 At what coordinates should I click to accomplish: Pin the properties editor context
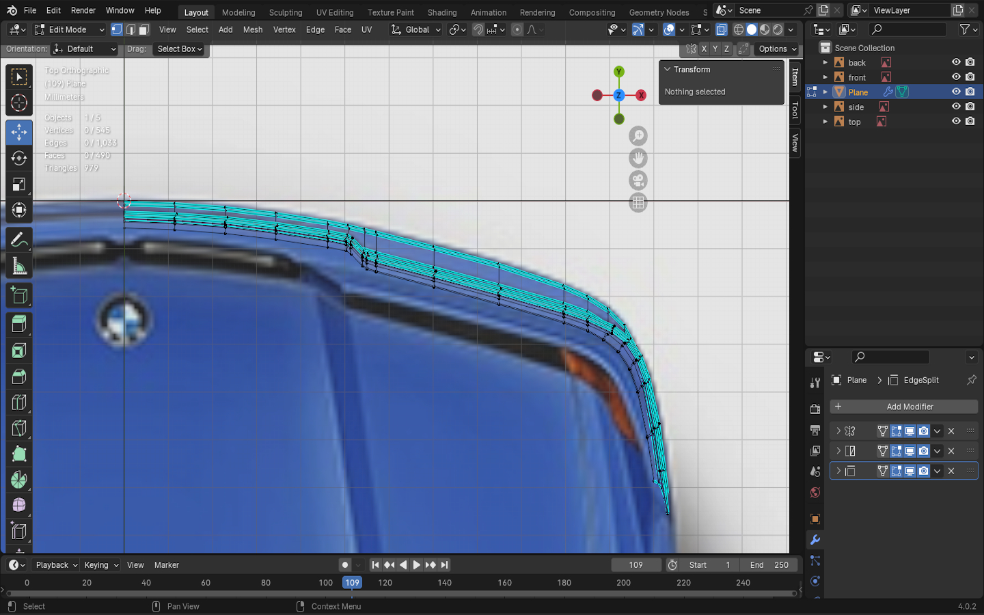(972, 380)
